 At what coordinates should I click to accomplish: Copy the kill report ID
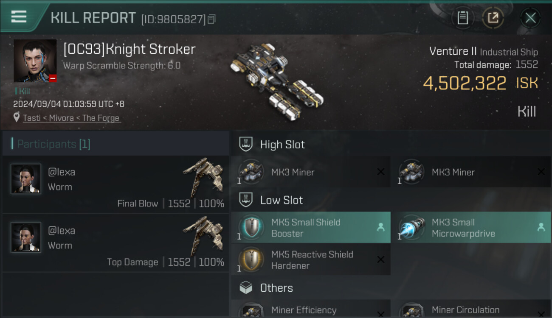(x=211, y=19)
